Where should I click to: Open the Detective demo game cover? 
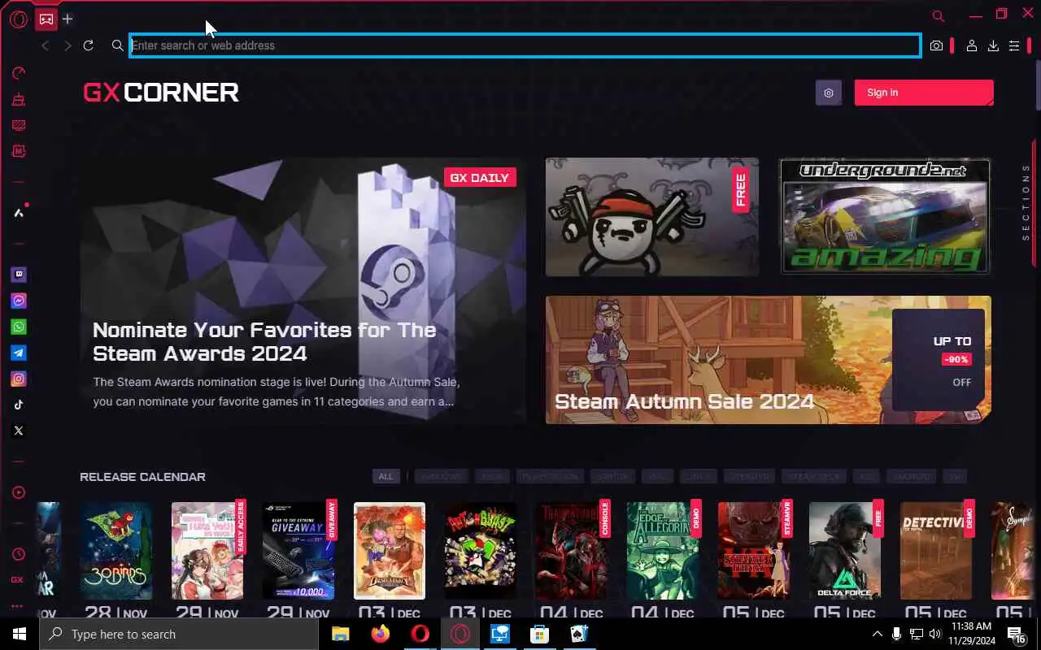pyautogui.click(x=936, y=551)
